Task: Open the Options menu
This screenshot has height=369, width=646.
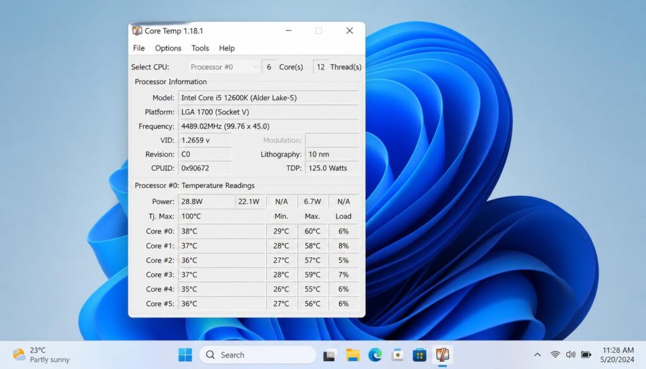Action: tap(168, 48)
